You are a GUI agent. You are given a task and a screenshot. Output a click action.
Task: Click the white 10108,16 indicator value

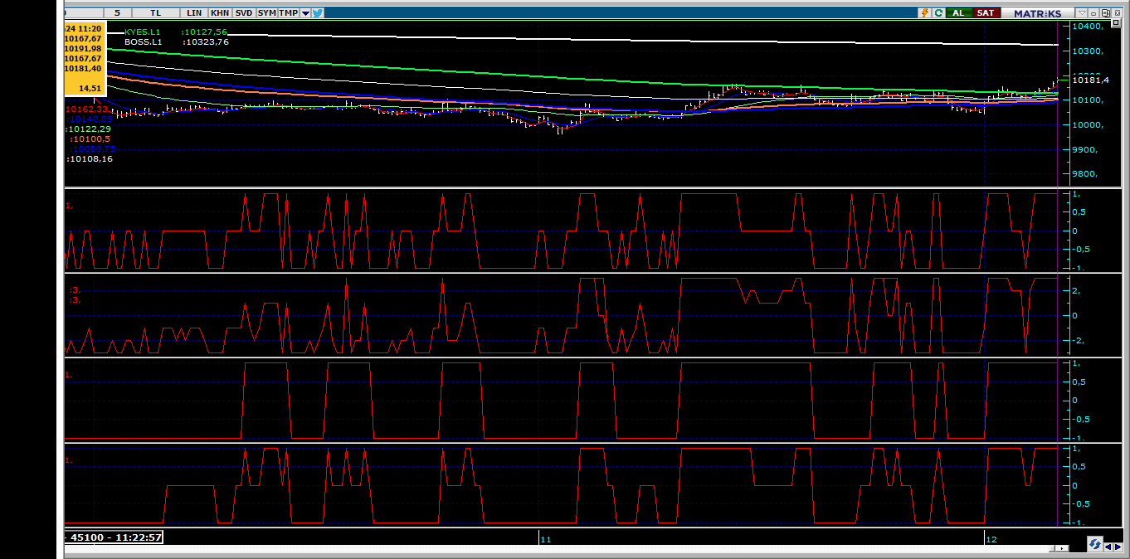click(90, 158)
